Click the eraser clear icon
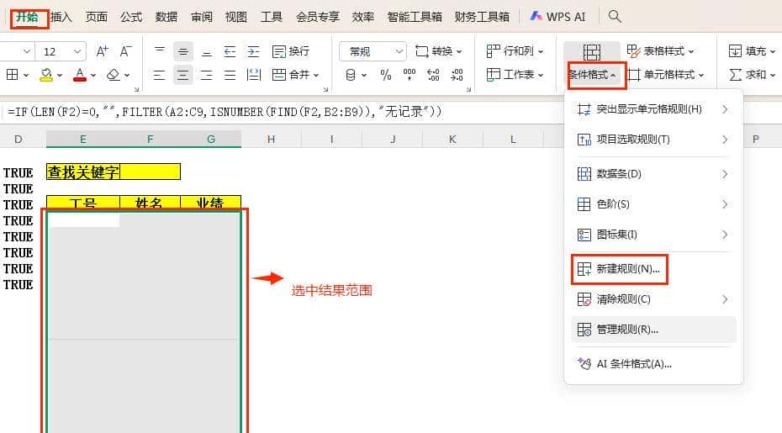The width and height of the screenshot is (782, 433). (114, 75)
